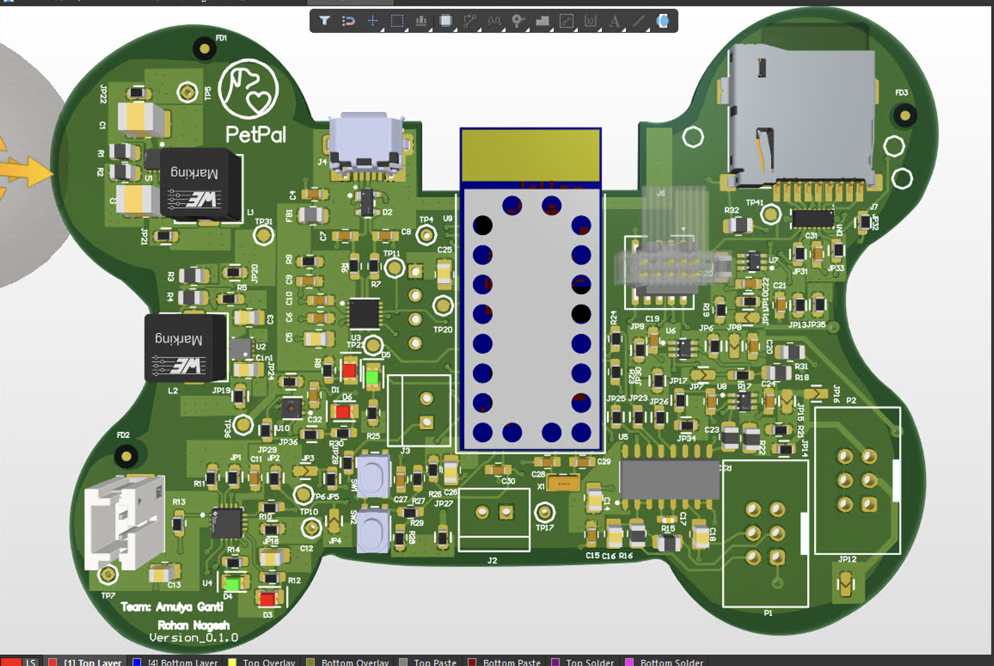Switch to the Top Overlay layer tab
Image resolution: width=994 pixels, height=666 pixels.
pyautogui.click(x=261, y=662)
